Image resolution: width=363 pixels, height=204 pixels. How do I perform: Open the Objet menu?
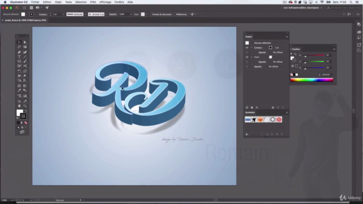[x=58, y=2]
